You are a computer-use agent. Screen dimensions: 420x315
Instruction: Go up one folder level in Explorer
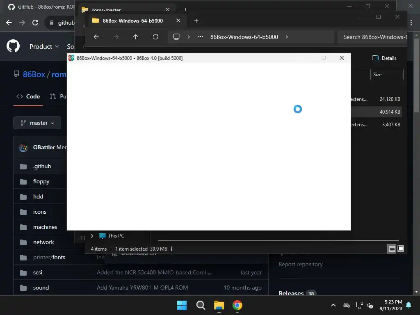click(x=135, y=37)
